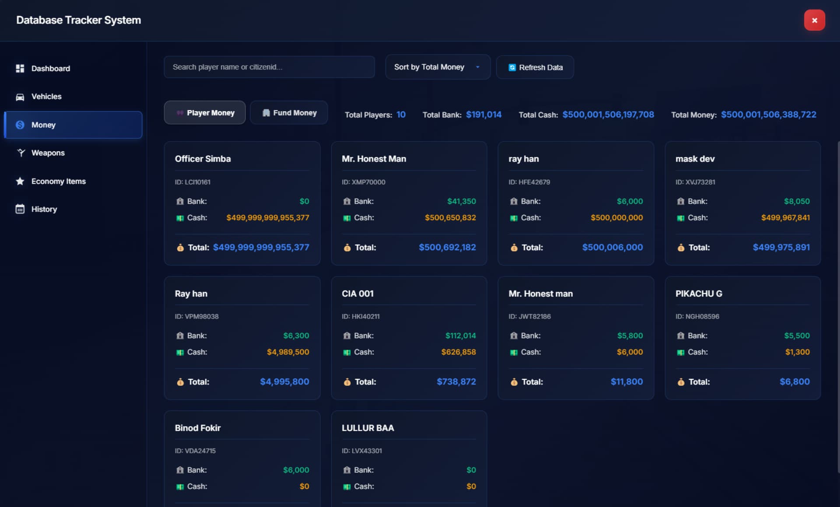Click the Weapons icon in sidebar
The width and height of the screenshot is (840, 507).
[x=20, y=153]
